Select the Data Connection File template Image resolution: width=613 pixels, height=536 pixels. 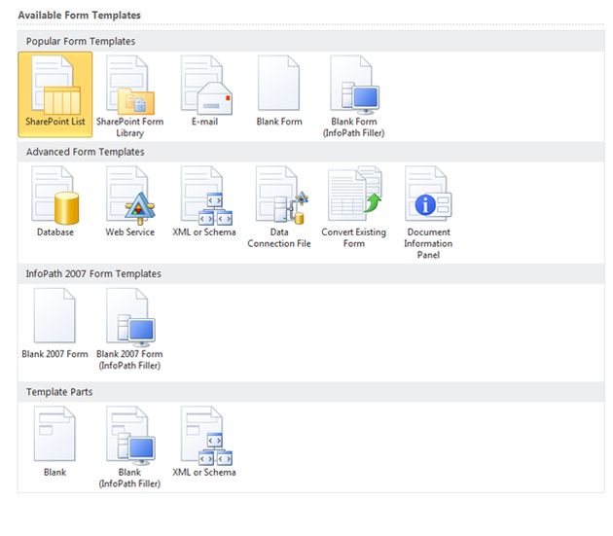point(279,207)
